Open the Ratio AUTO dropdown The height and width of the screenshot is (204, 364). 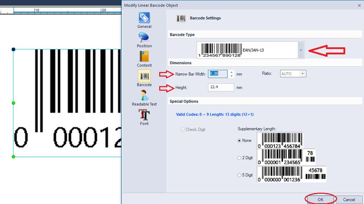(x=293, y=74)
